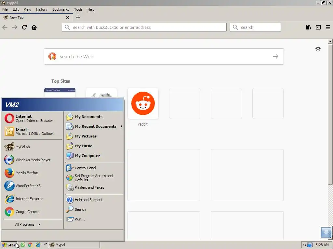
Task: Click the green Quick Launch browser icon
Action: click(x=23, y=245)
